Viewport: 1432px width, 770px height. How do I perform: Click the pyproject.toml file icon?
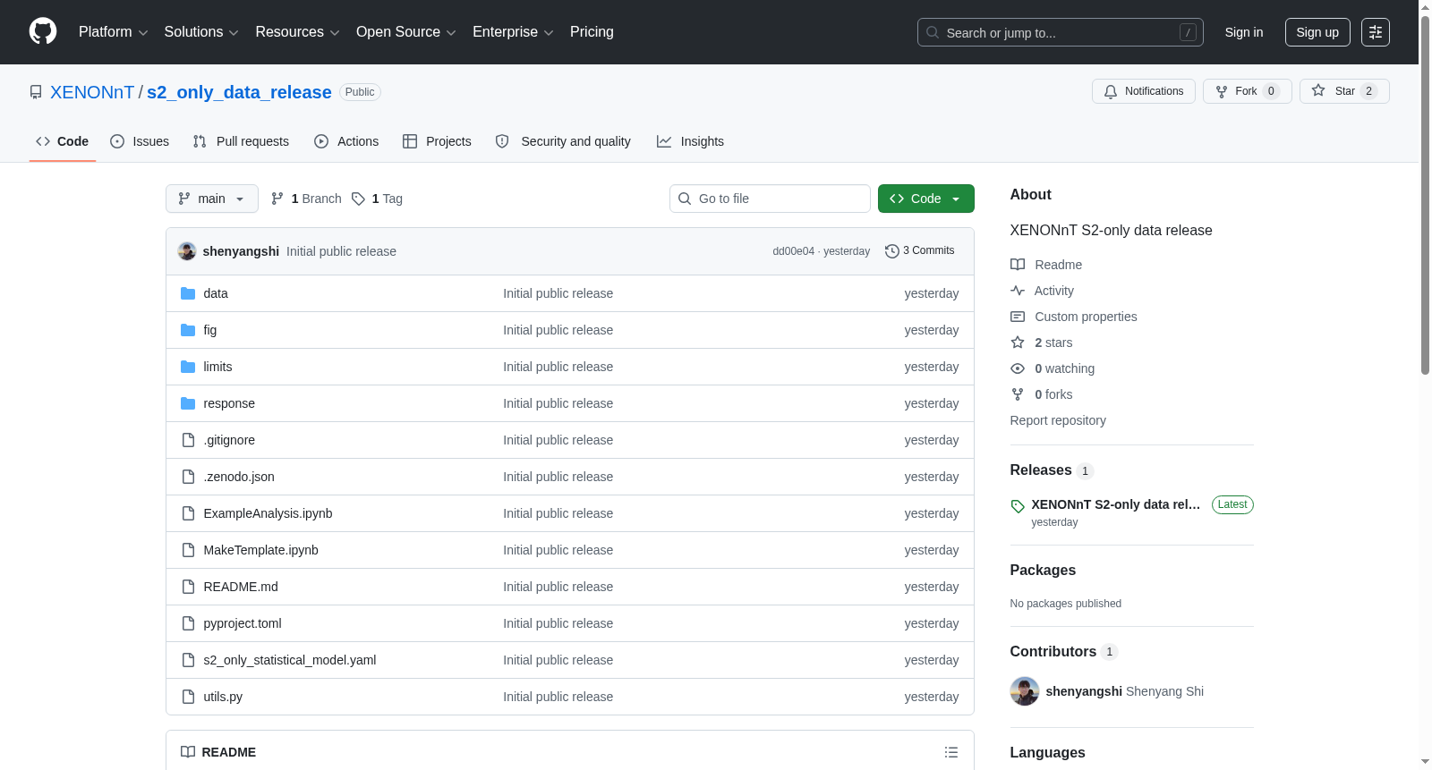188,623
